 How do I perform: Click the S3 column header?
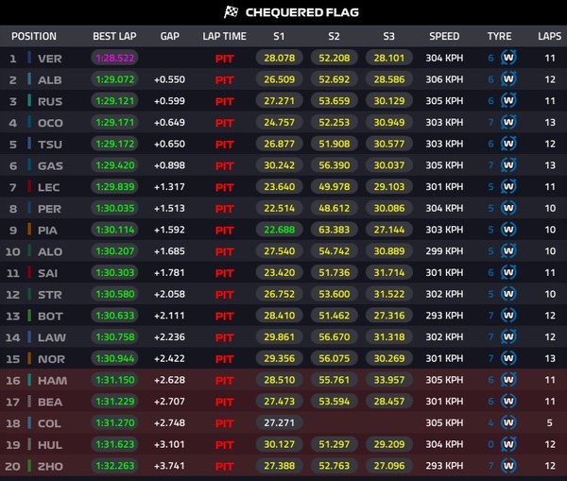click(x=388, y=36)
